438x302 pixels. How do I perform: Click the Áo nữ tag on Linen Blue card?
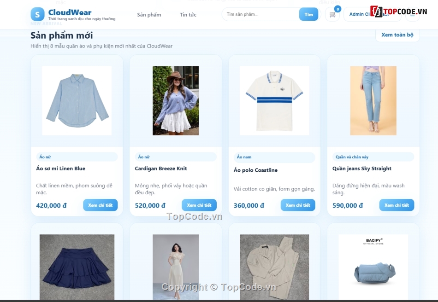tap(77, 157)
